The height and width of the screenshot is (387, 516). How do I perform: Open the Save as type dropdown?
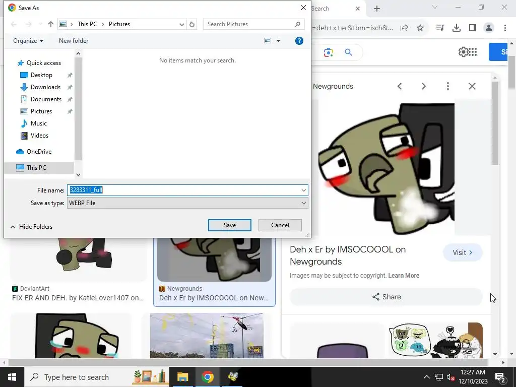click(x=187, y=203)
